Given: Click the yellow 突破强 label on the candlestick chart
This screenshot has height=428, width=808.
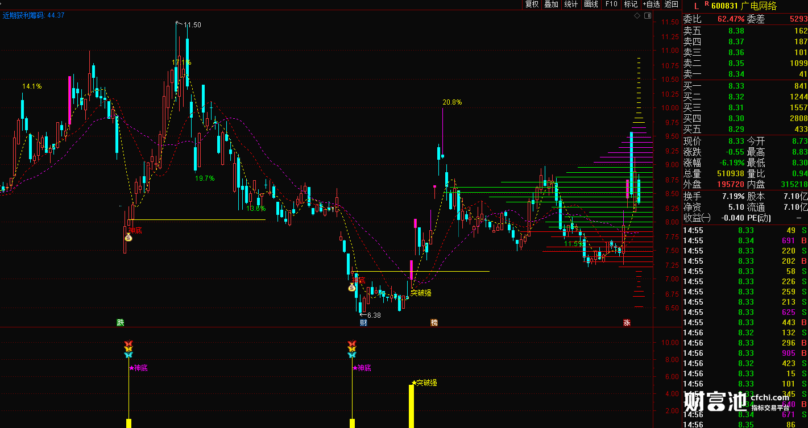Looking at the screenshot, I should pos(421,293).
